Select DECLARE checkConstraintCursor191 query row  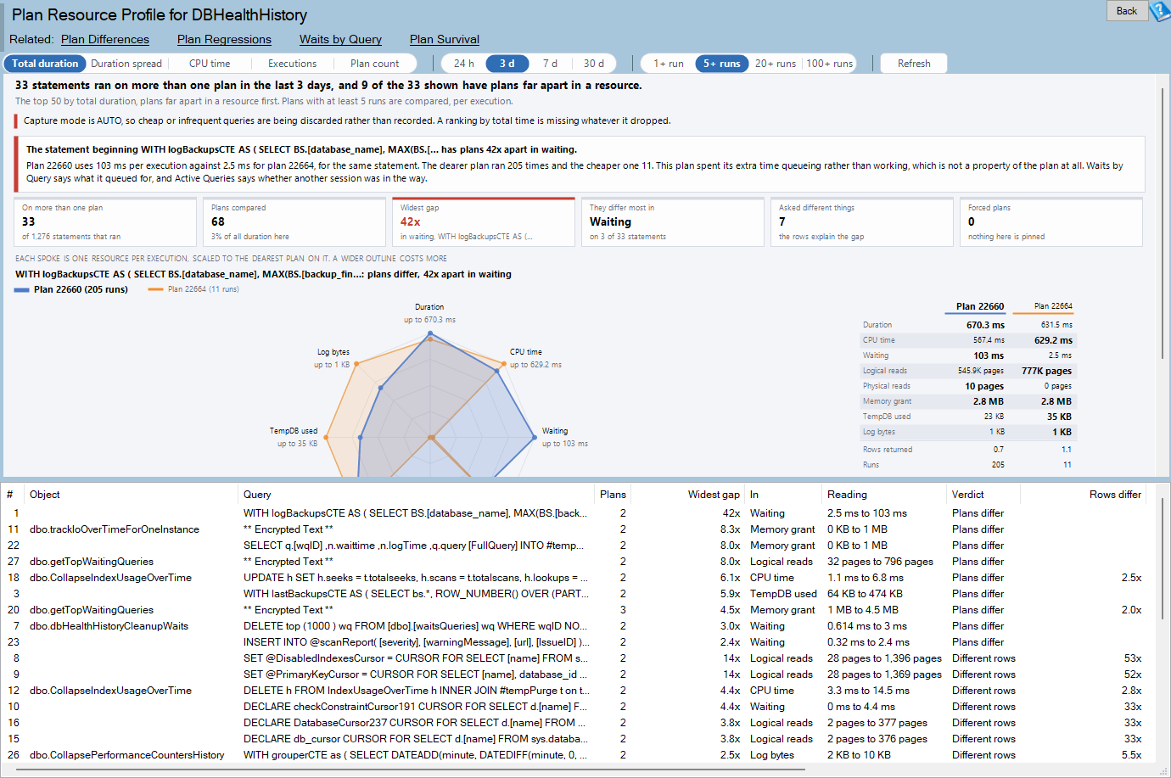coord(577,707)
